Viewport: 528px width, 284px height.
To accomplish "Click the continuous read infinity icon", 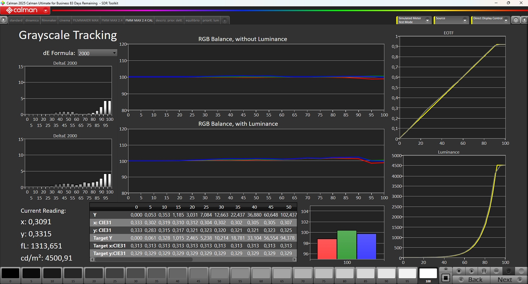I will click(496, 271).
